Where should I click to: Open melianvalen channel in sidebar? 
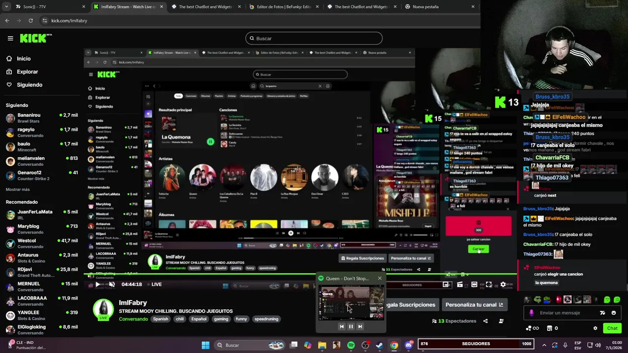[x=42, y=161]
